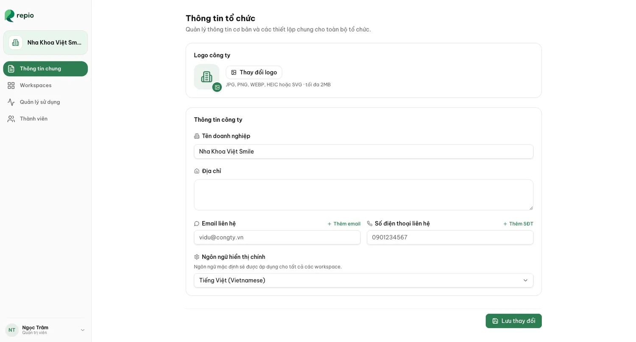Click the usage management activity icon

coord(11,102)
